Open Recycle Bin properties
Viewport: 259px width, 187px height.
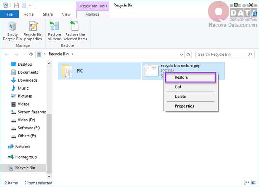(x=33, y=31)
